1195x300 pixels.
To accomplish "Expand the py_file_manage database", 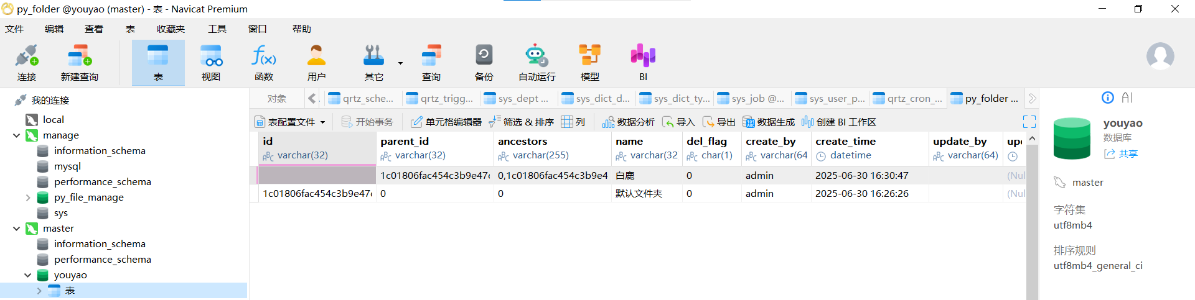I will [x=28, y=198].
